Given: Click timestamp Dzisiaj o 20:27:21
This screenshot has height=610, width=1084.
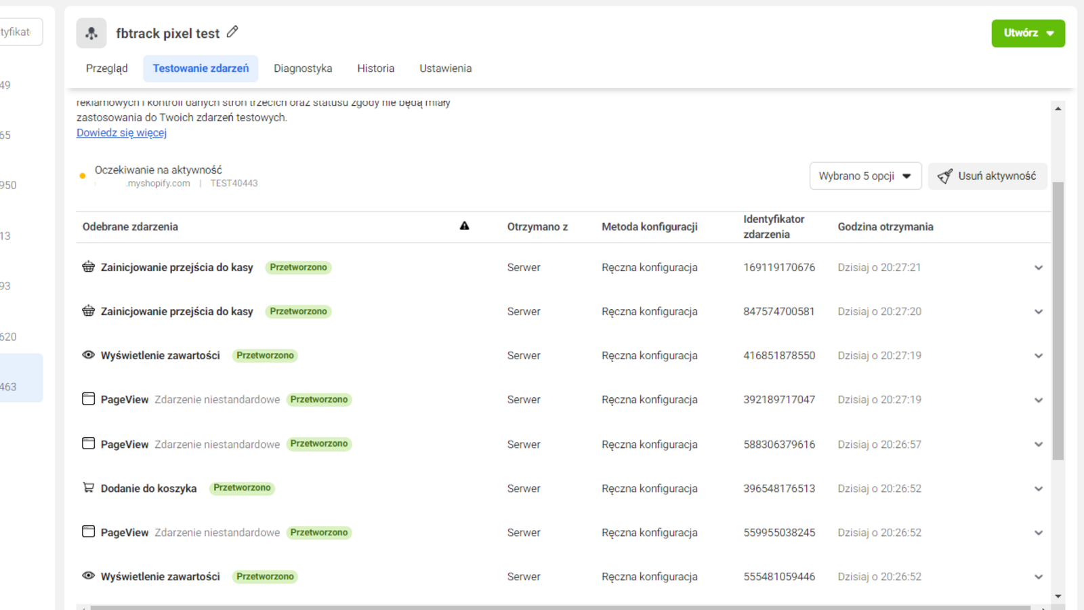Looking at the screenshot, I should 879,268.
